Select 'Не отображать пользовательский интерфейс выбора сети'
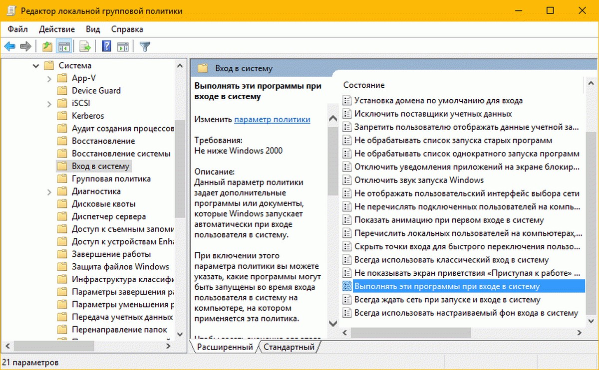The width and height of the screenshot is (599, 370). [x=467, y=193]
